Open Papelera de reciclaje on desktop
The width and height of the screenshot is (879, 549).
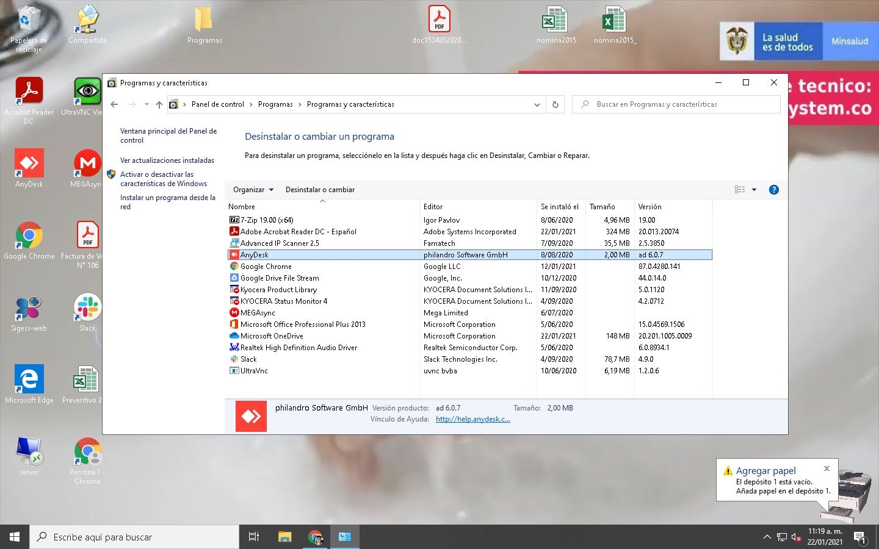click(28, 29)
